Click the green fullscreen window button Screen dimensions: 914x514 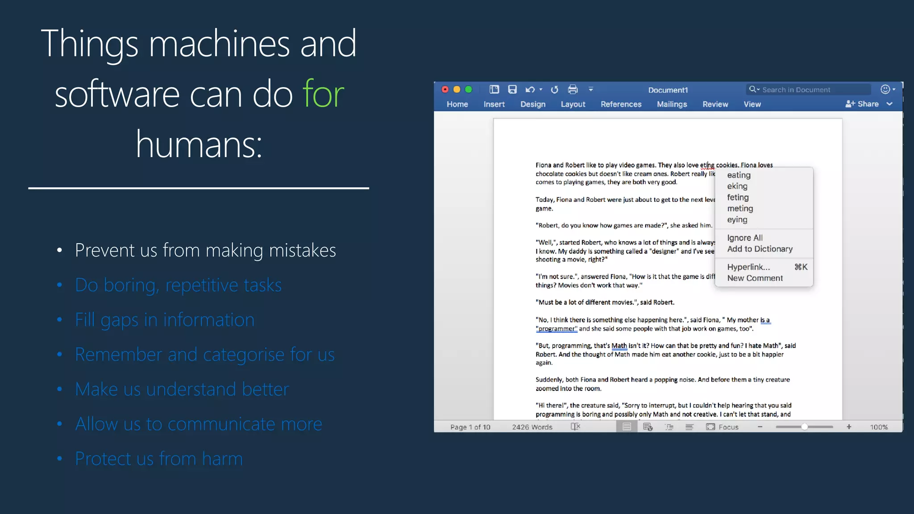point(468,89)
